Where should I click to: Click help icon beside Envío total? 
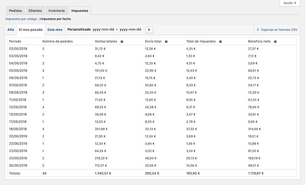pyautogui.click(x=166, y=42)
